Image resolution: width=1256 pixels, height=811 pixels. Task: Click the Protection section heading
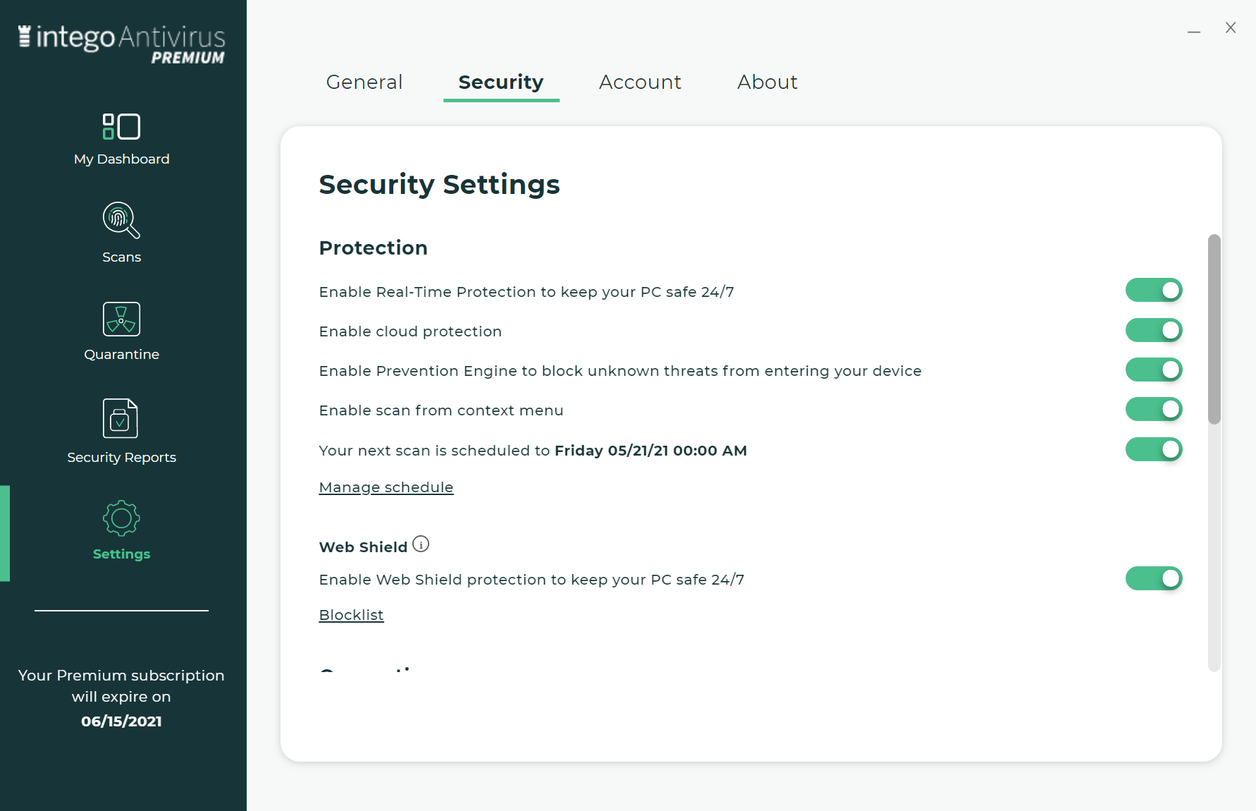pyautogui.click(x=374, y=248)
